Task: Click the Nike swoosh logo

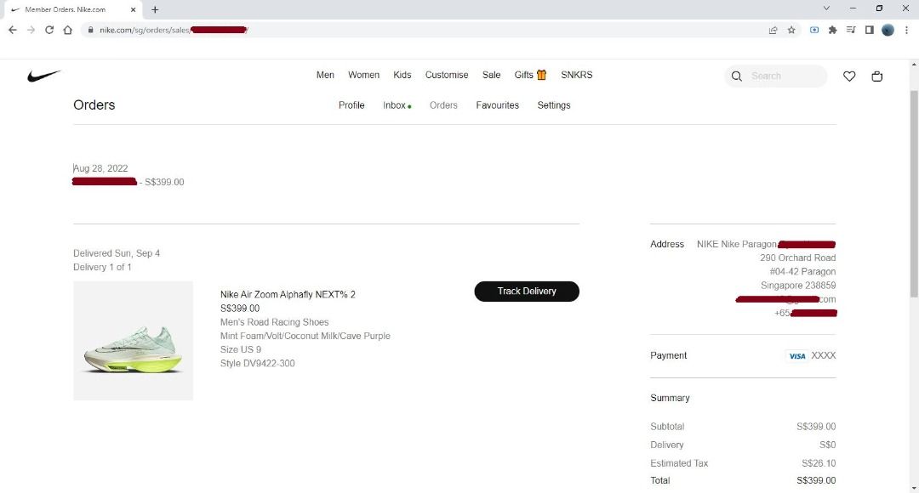Action: pyautogui.click(x=44, y=76)
